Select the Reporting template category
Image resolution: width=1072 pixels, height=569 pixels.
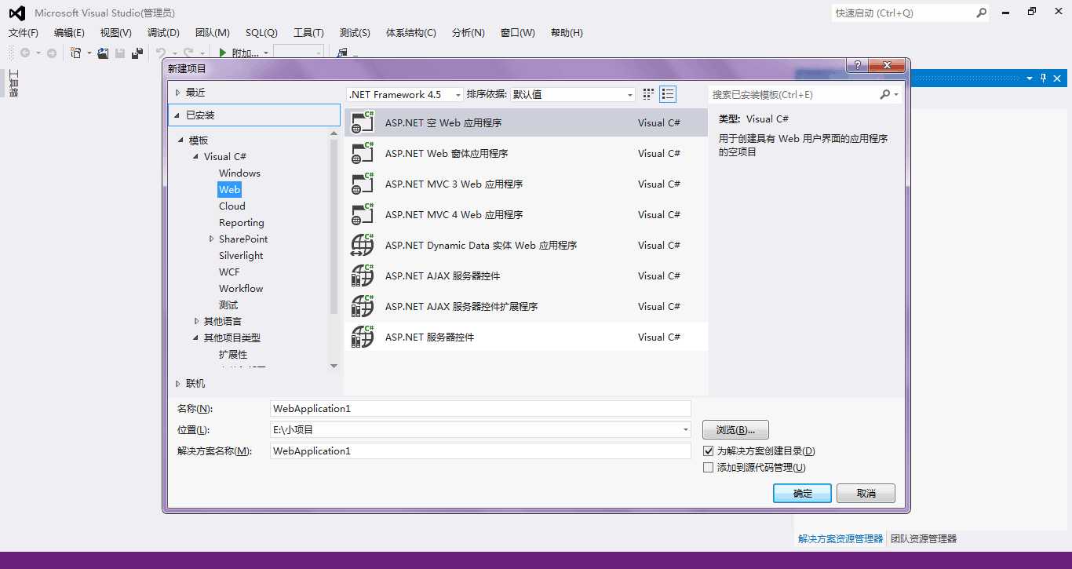point(242,223)
